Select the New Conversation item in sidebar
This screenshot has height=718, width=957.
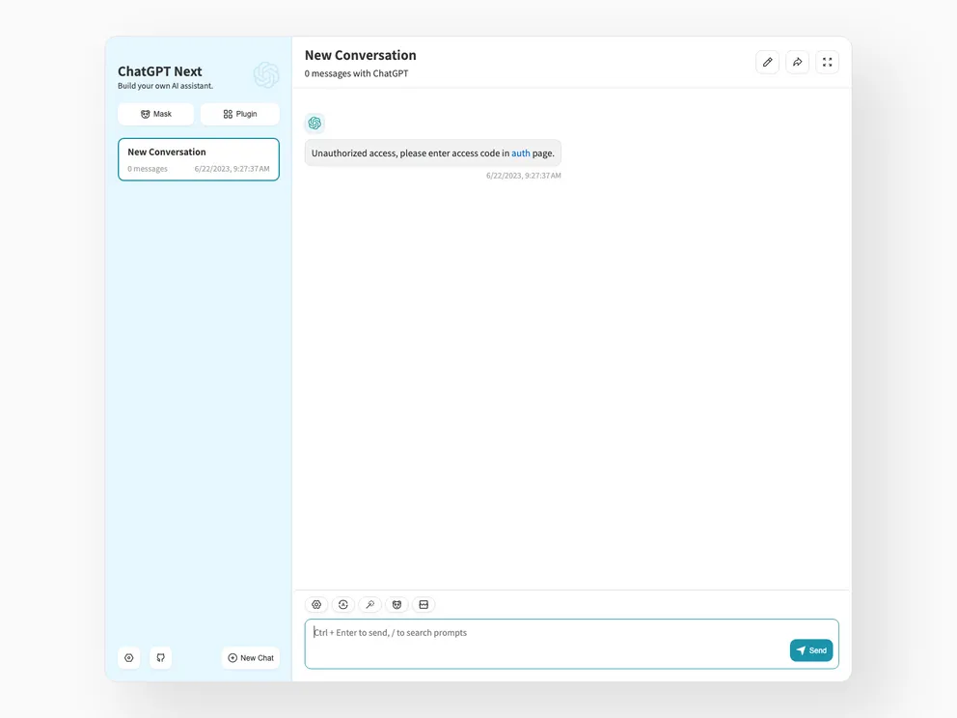pyautogui.click(x=199, y=159)
